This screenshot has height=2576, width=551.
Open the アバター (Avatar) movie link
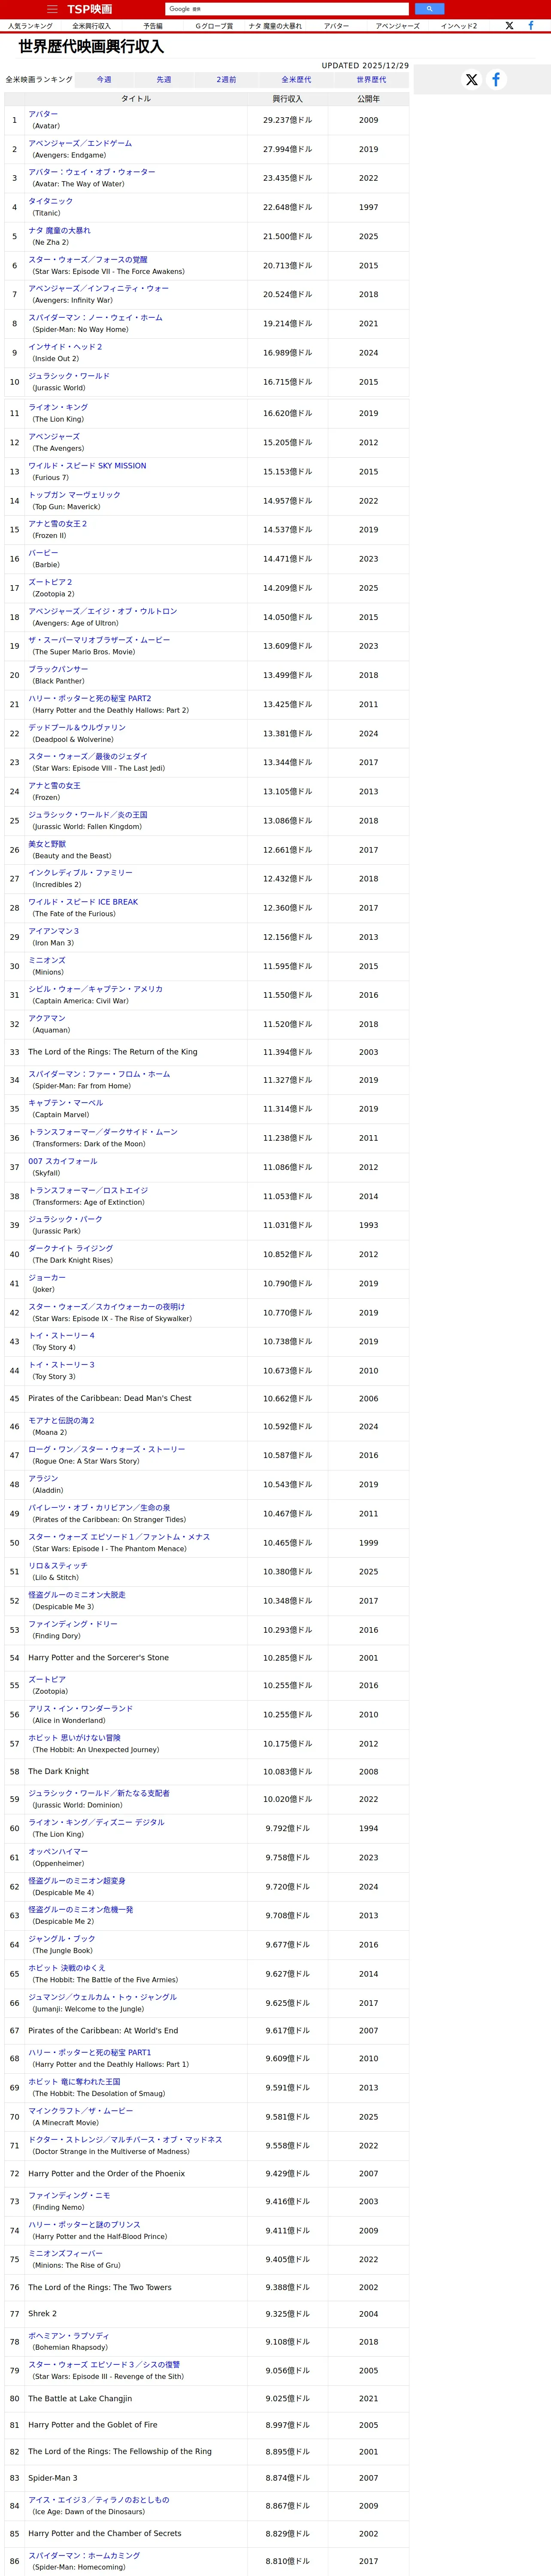(x=43, y=114)
